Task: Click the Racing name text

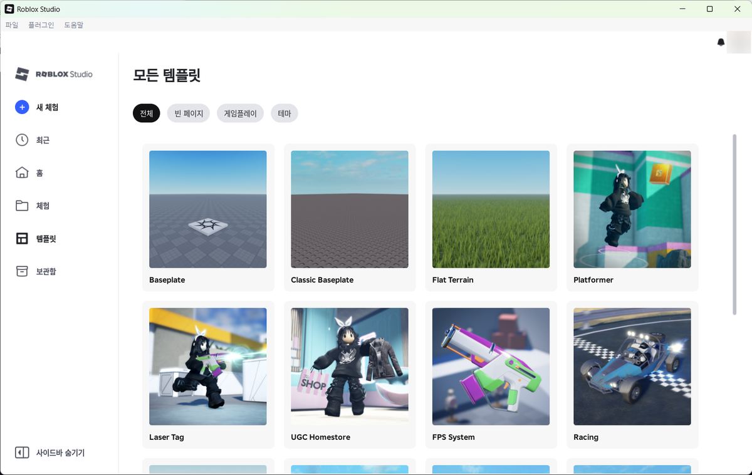Action: 586,437
